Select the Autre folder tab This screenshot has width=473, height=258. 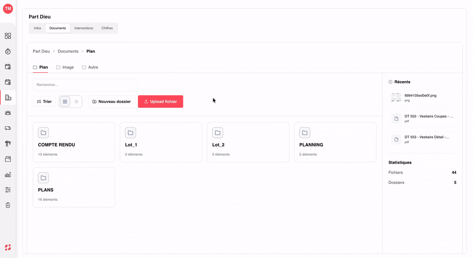tap(90, 67)
